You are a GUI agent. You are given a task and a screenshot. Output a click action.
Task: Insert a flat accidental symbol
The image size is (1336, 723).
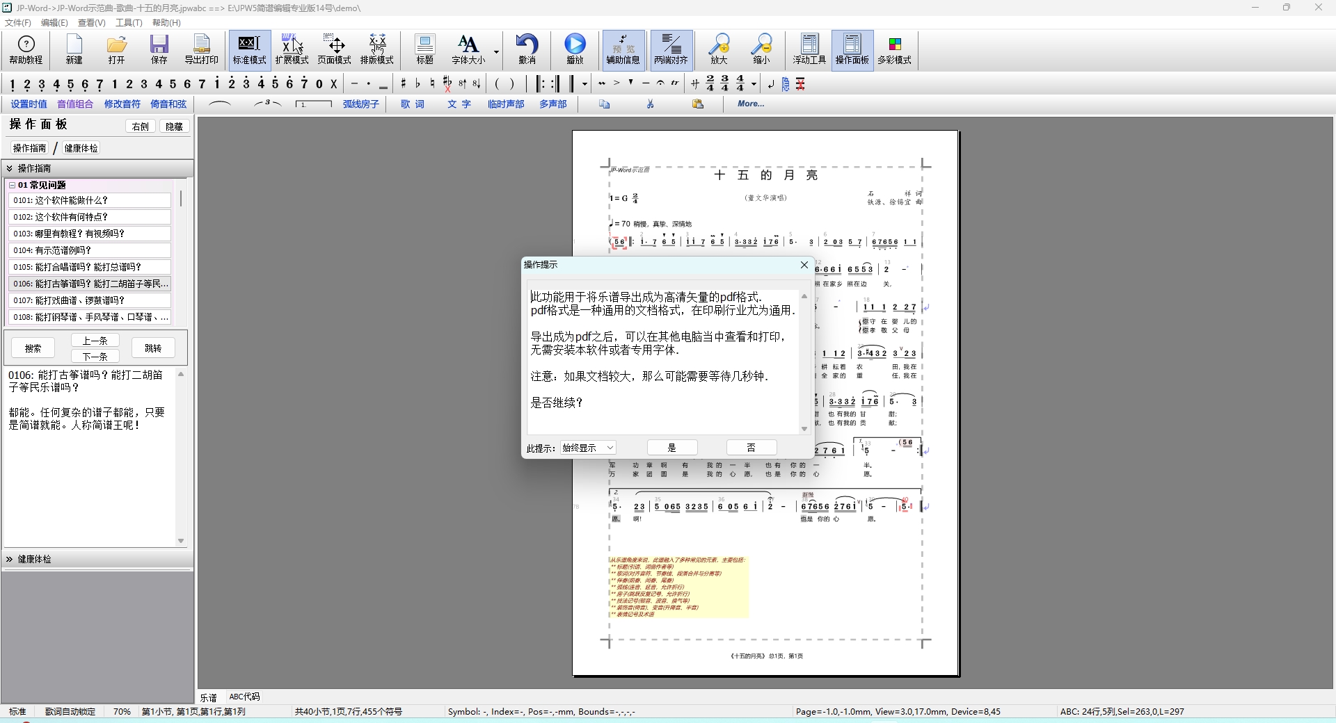tap(417, 84)
